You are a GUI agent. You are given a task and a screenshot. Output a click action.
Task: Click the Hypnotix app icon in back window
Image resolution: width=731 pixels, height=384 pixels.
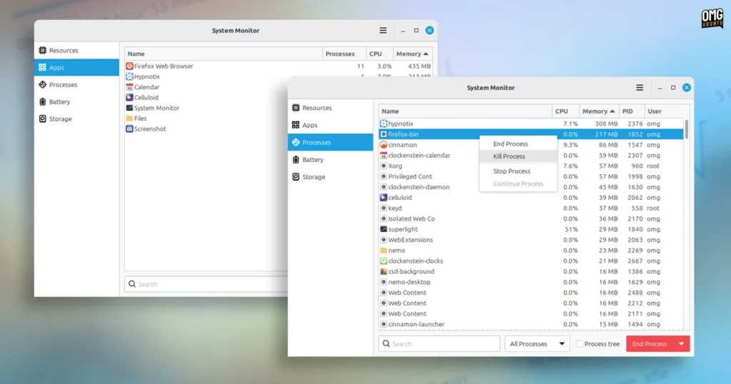(130, 76)
